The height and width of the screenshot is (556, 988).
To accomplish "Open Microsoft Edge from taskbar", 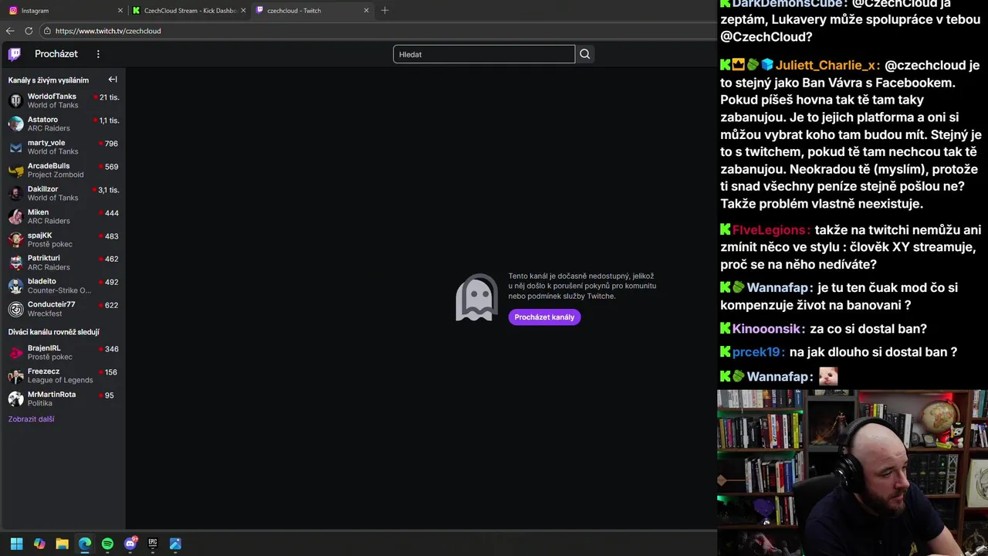I will 85,544.
